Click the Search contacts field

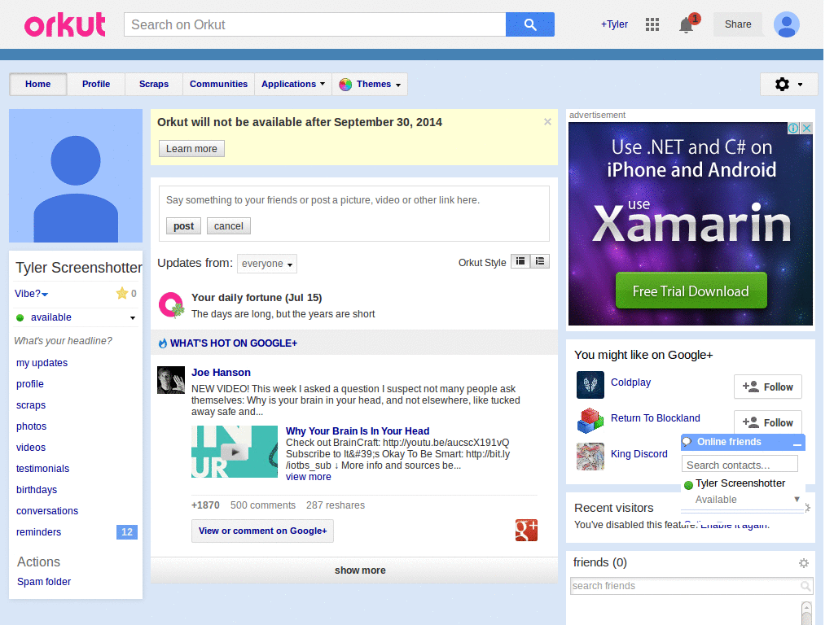pos(740,465)
